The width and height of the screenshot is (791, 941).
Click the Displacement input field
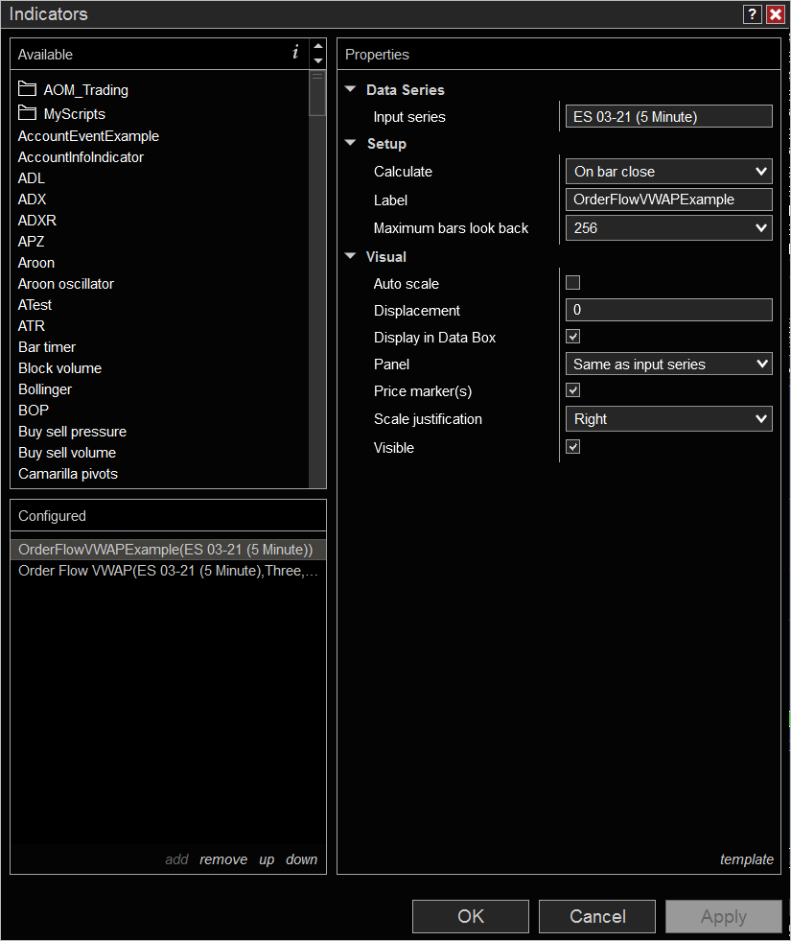(x=668, y=310)
